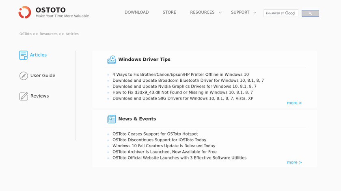Go to Resources breadcrumb link
Image resolution: width=341 pixels, height=191 pixels.
(x=48, y=34)
